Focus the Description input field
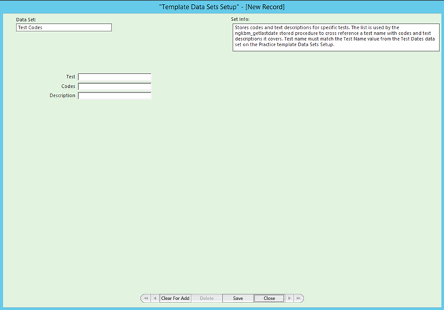This screenshot has height=310, width=444. tap(114, 96)
